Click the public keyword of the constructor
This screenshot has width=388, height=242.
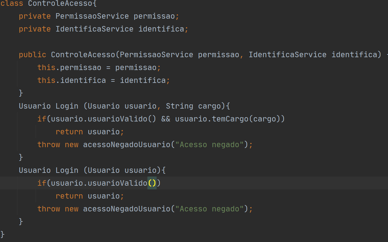pos(32,55)
